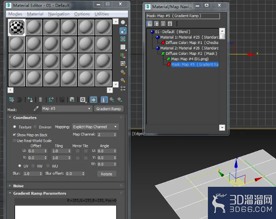
Task: Click the Put to Library icon
Action: tap(72, 100)
